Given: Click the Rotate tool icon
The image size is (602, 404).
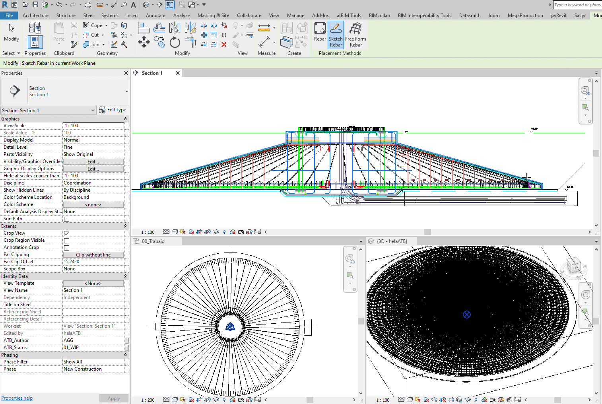Looking at the screenshot, I should pyautogui.click(x=175, y=42).
